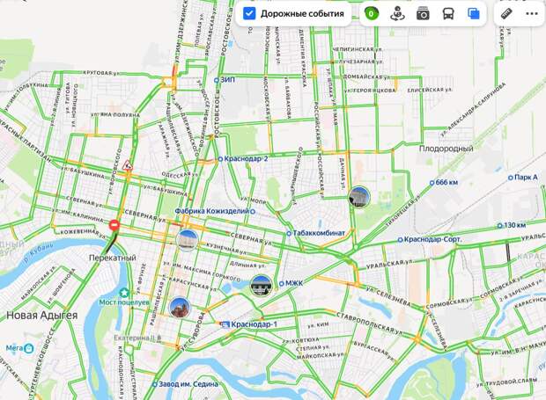
Task: Open the three-dots more menu
Action: tap(531, 14)
